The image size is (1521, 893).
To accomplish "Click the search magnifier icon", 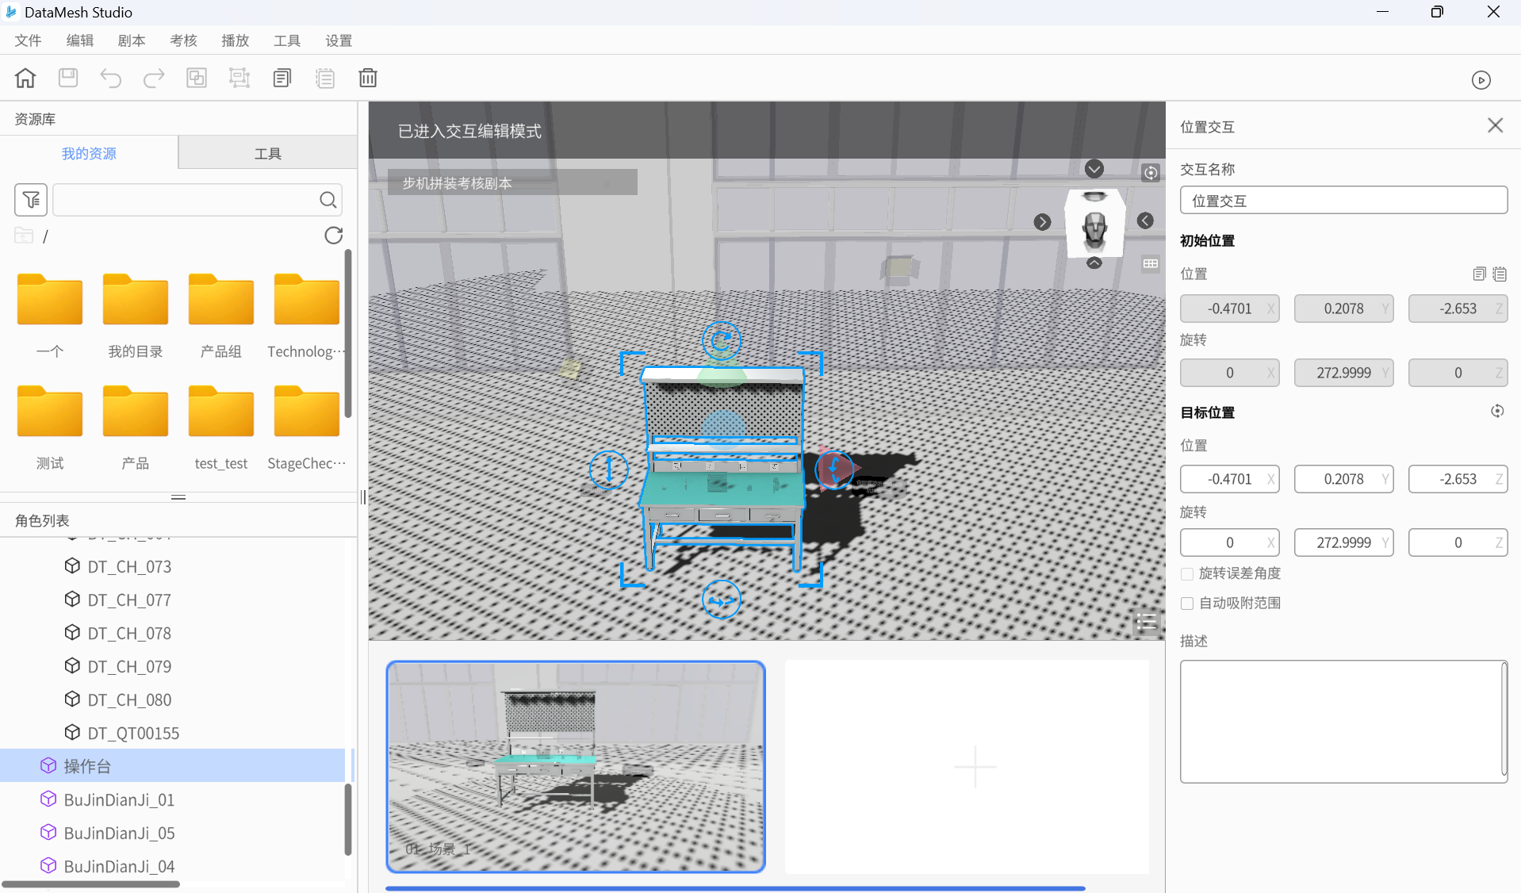I will coord(328,200).
